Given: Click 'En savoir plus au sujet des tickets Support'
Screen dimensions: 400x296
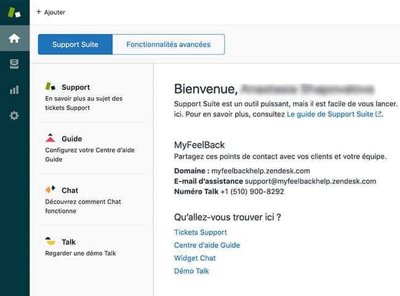Looking at the screenshot, I should [x=84, y=103].
